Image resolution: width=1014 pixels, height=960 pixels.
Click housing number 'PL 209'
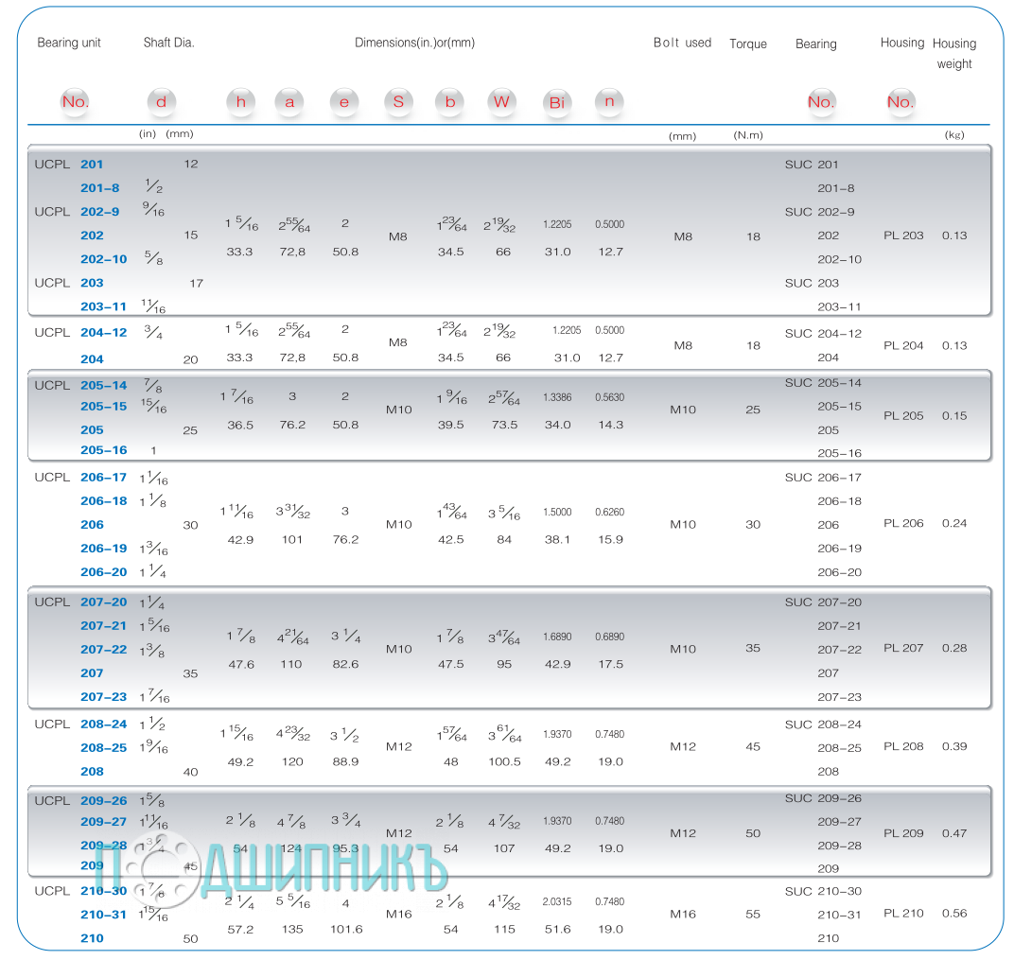(903, 833)
